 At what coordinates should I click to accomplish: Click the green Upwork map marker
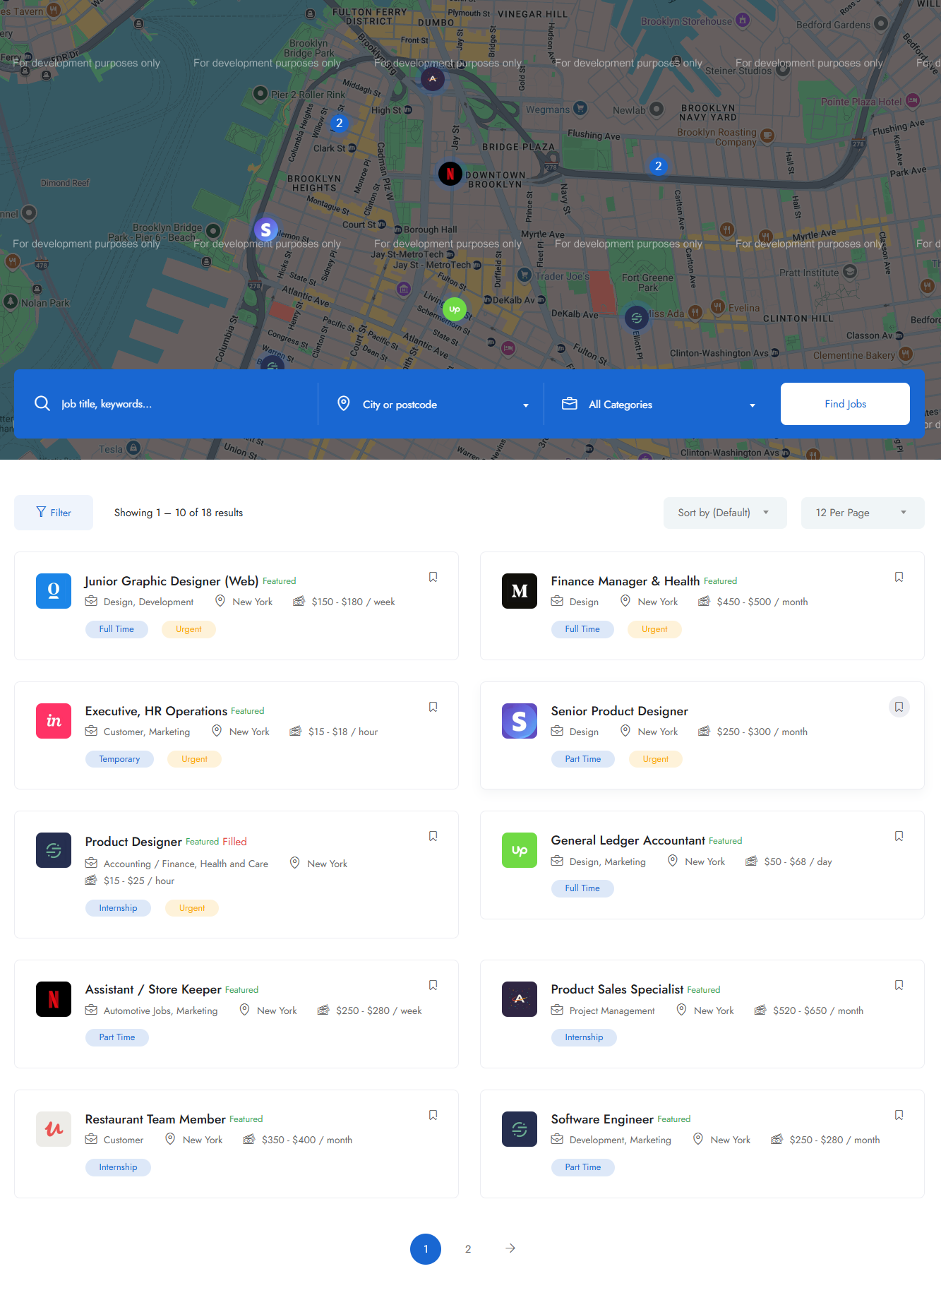click(x=454, y=309)
